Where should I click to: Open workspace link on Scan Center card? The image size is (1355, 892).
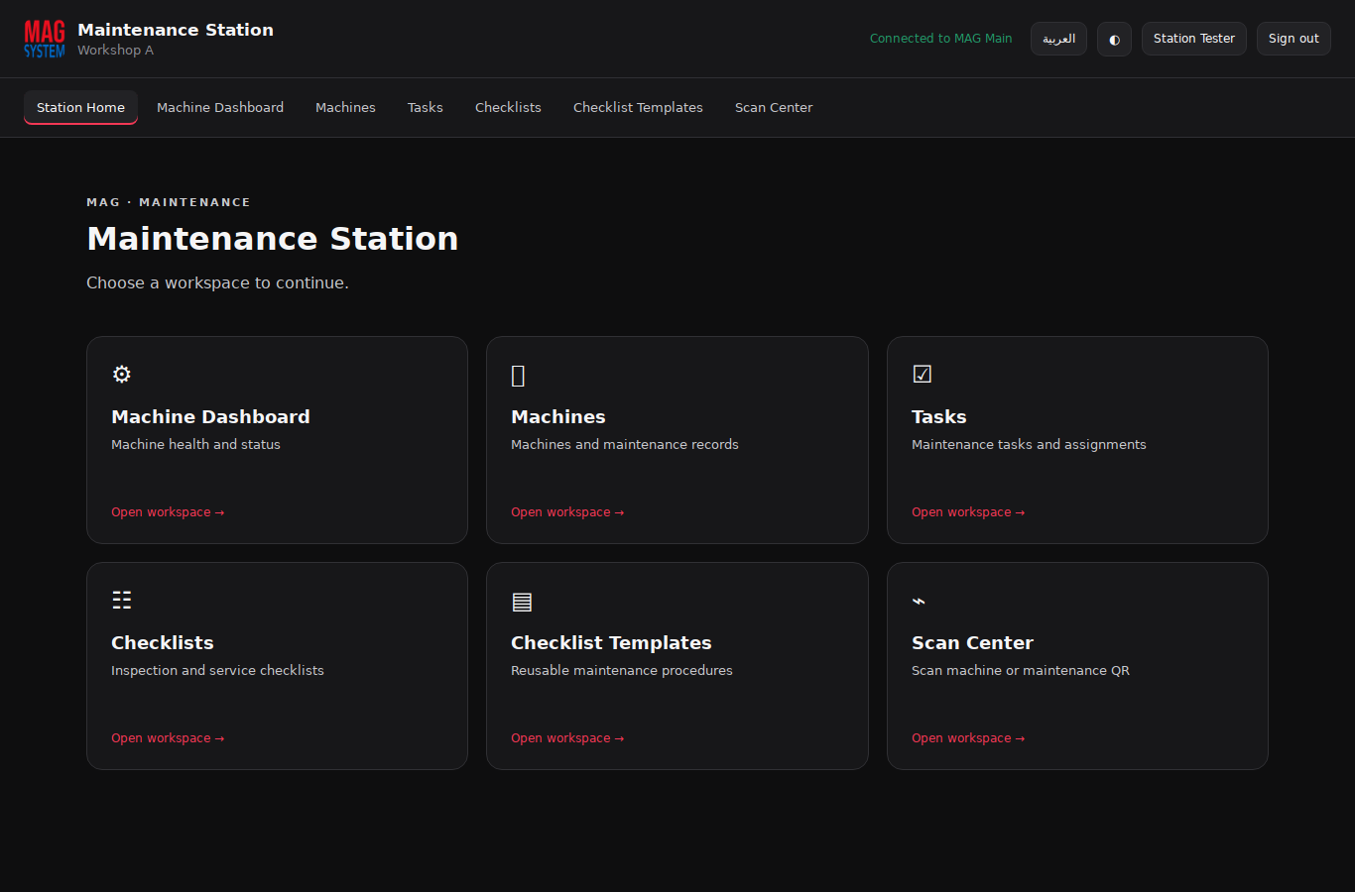click(x=968, y=738)
